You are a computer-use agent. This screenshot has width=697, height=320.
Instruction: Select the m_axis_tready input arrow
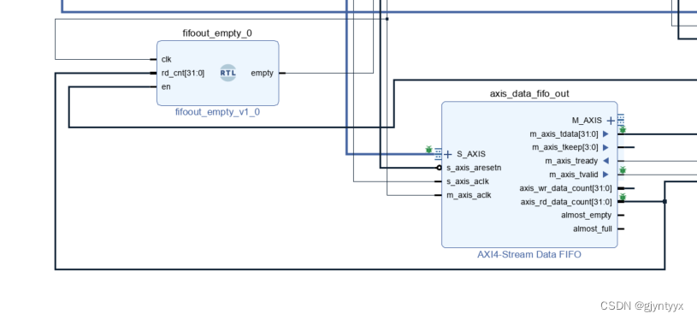click(605, 161)
